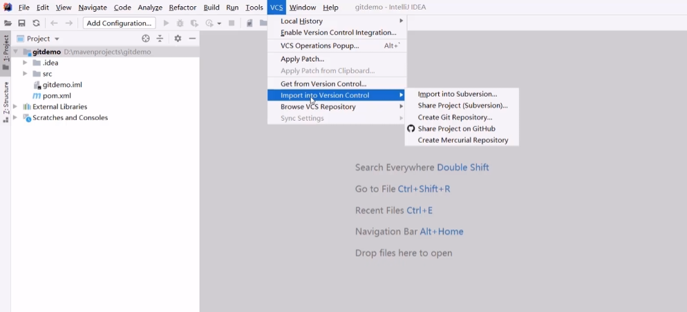687x312 pixels.
Task: Select the gitdemo.iml file
Action: (x=62, y=85)
